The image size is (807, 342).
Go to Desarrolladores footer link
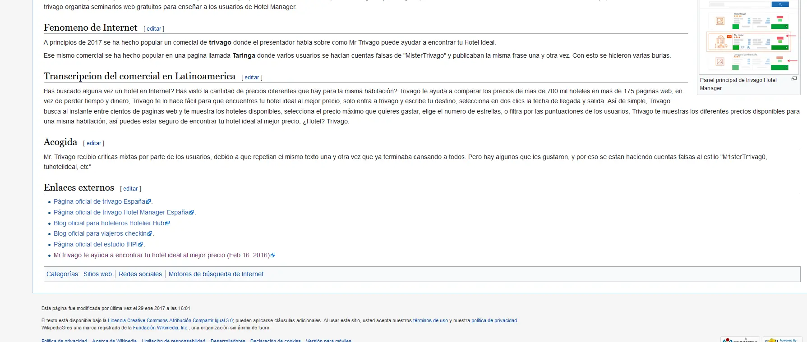click(x=228, y=340)
